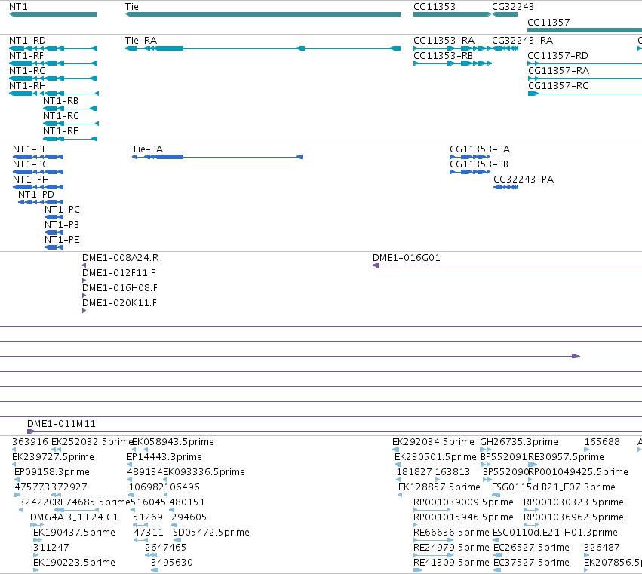
Task: Click EST EP14443.3prime
Action: [x=164, y=457]
